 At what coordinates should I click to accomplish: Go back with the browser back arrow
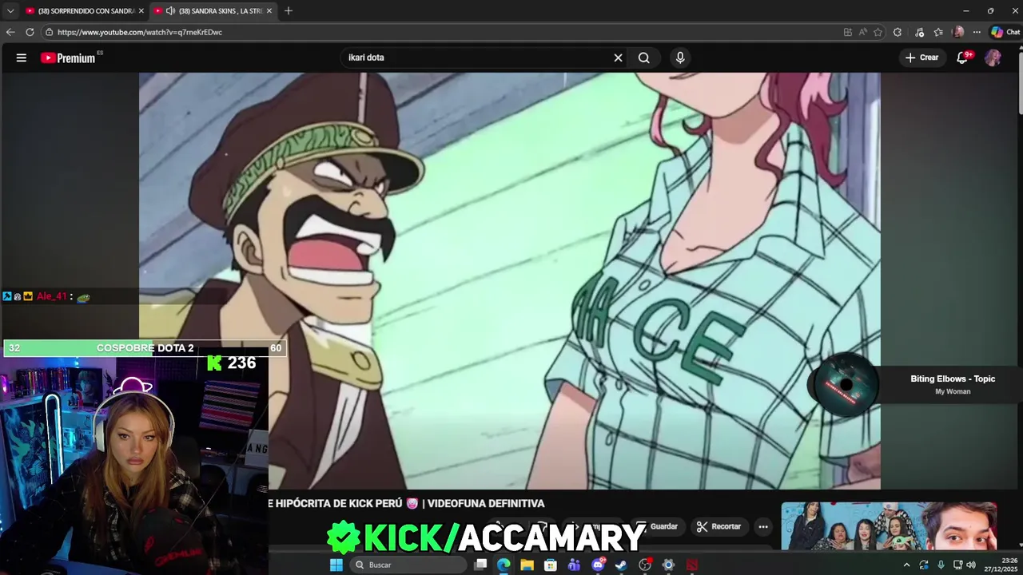pyautogui.click(x=10, y=32)
